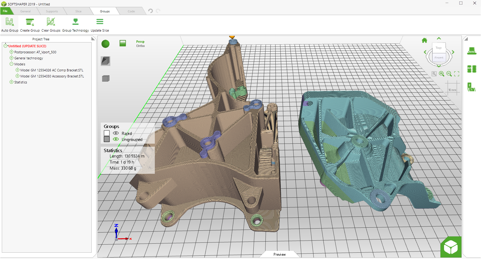Toggle visibility of the Rapid group

click(116, 133)
